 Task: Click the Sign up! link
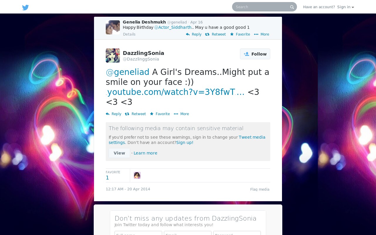tap(185, 142)
